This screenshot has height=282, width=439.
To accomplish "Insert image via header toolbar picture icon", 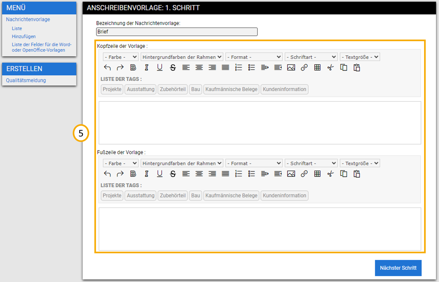I will pyautogui.click(x=291, y=67).
